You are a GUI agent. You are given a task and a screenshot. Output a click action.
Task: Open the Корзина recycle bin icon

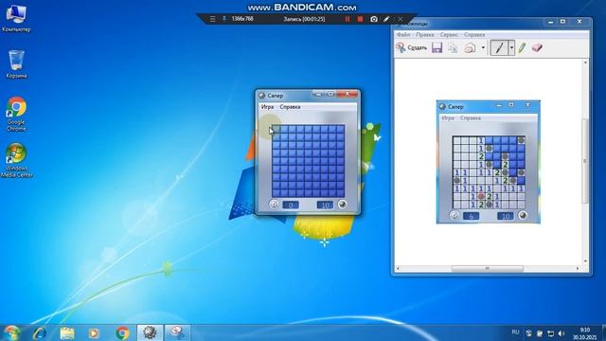16,64
